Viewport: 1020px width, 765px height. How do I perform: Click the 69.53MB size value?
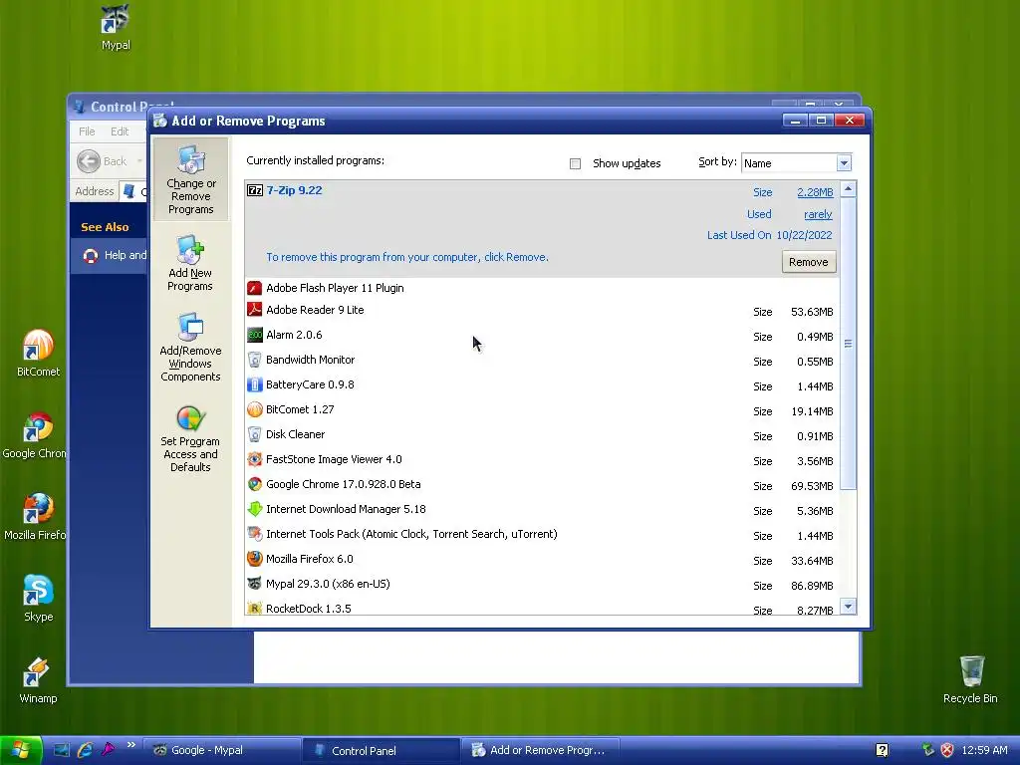812,486
